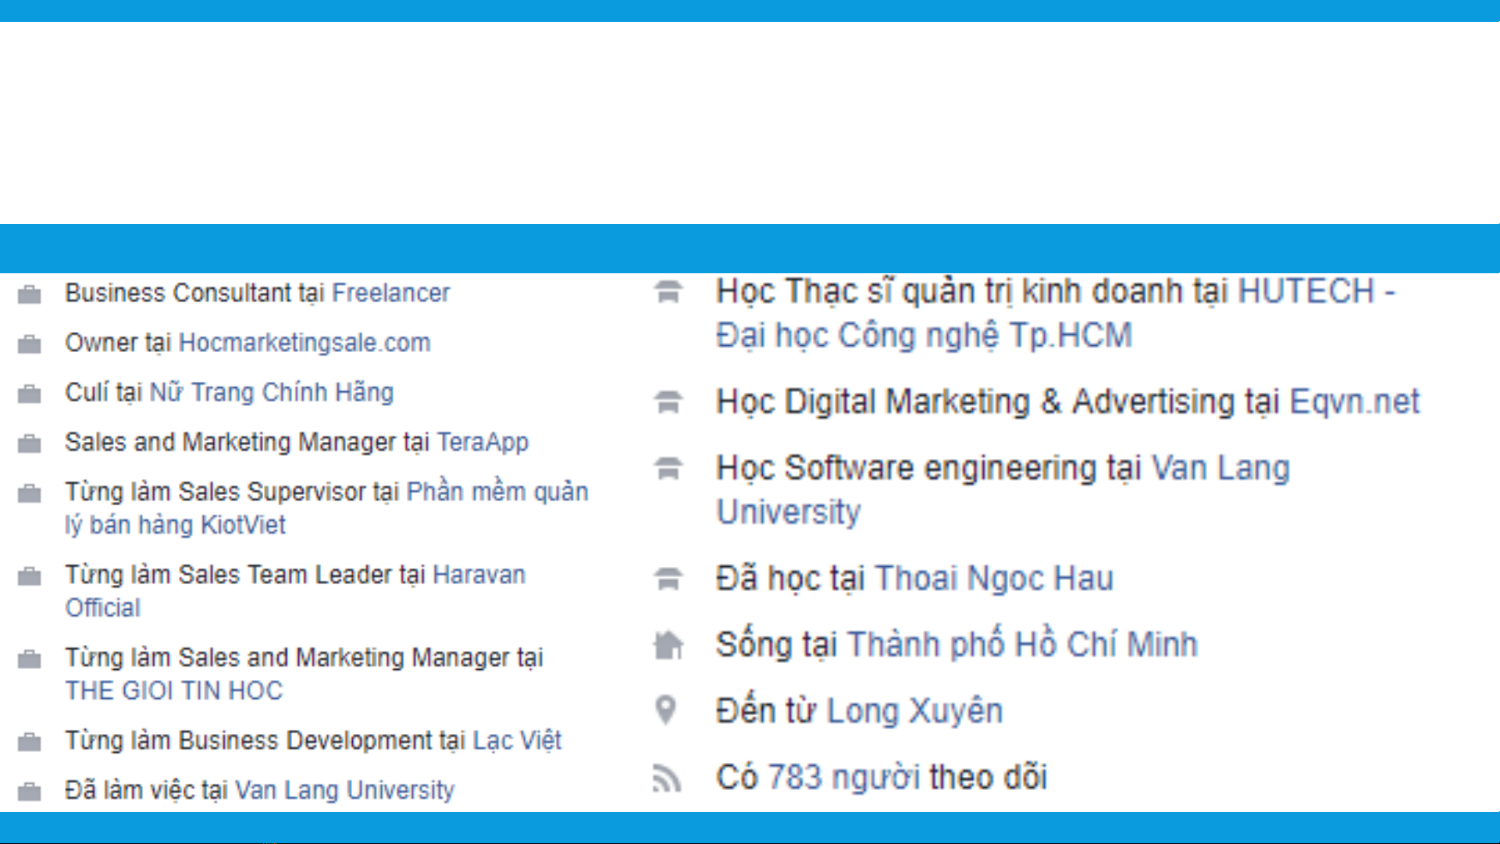
Task: Click education icon beside Đã học tại entry
Action: 668,579
